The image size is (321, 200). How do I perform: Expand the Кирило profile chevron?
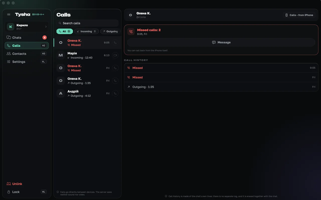pos(46,27)
